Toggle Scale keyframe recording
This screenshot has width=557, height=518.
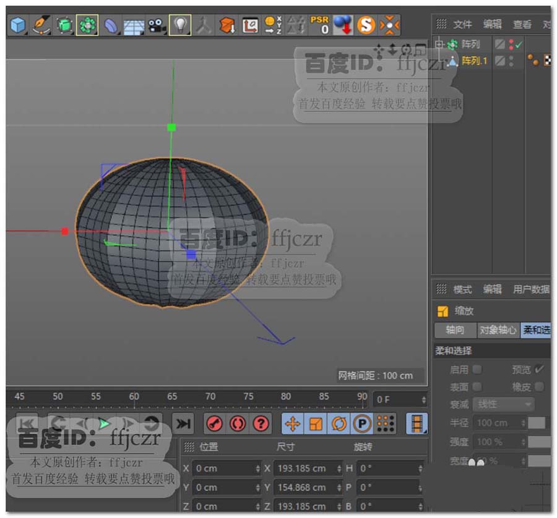316,423
